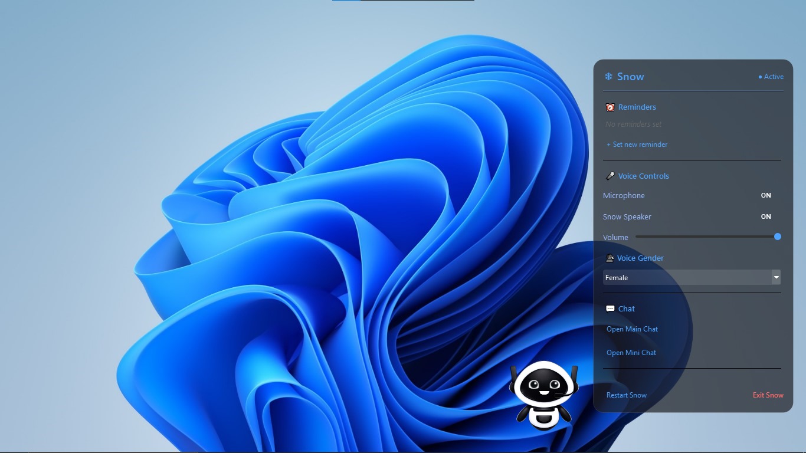
Task: Click the Snow panel title text
Action: (631, 77)
